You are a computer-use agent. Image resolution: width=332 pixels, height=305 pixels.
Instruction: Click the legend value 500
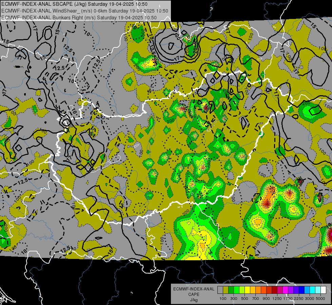point(245,299)
